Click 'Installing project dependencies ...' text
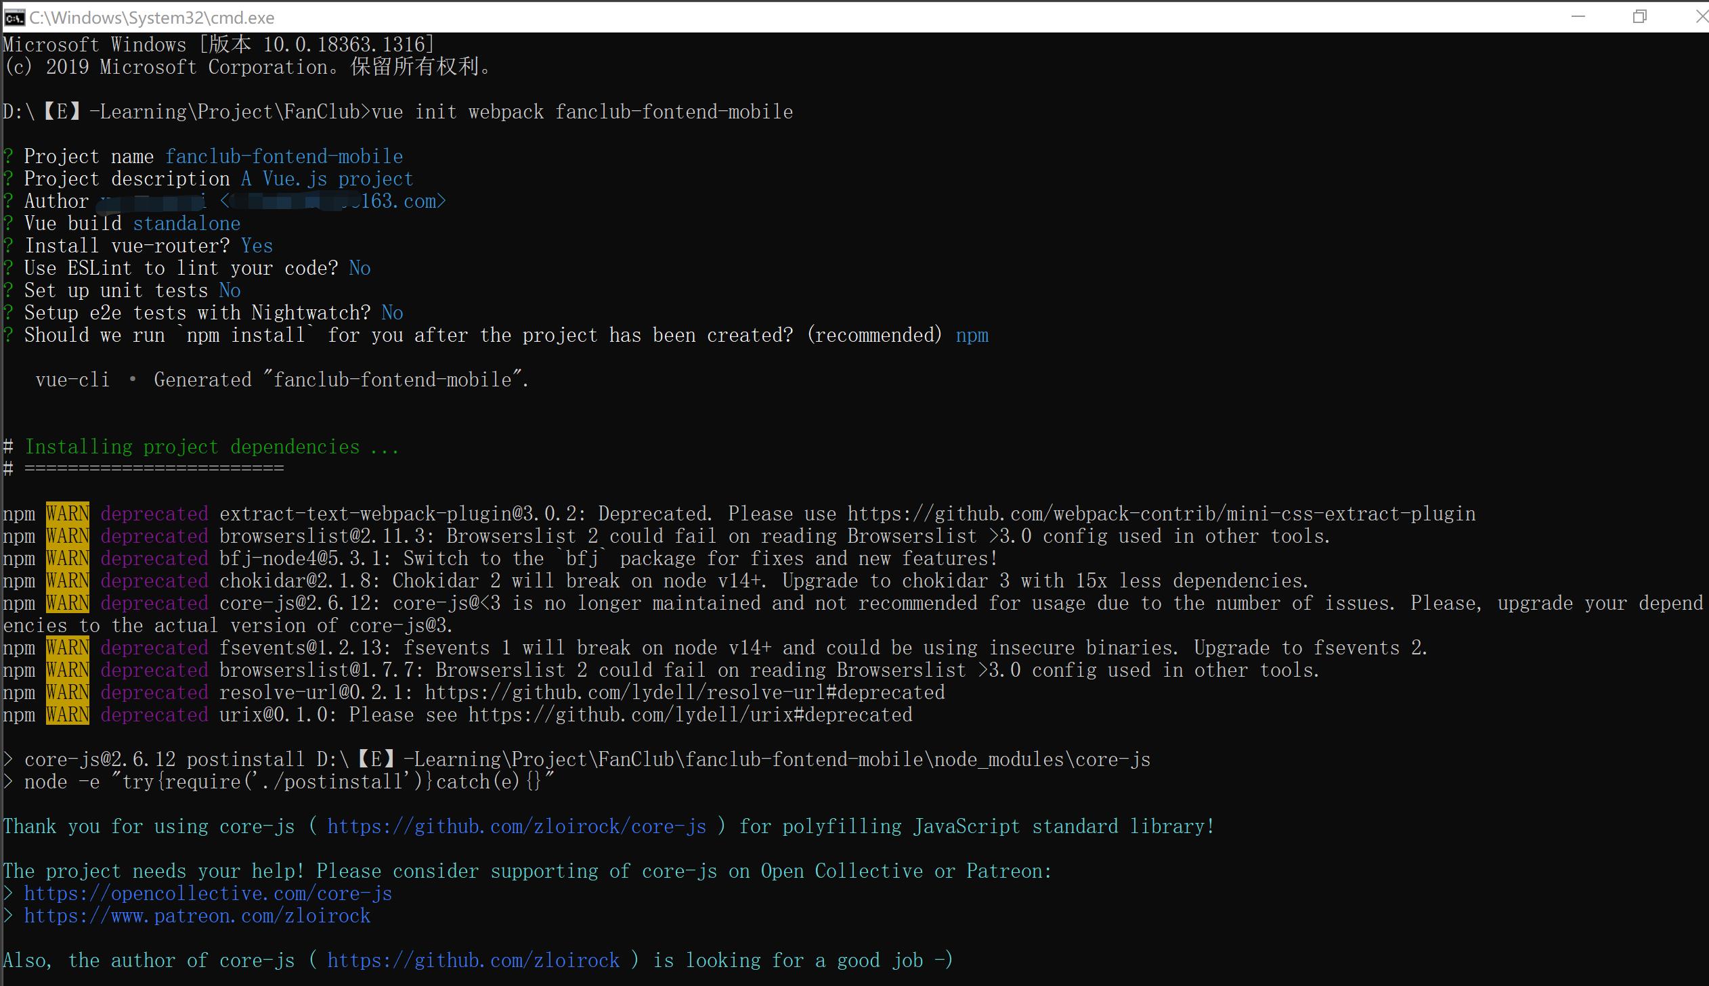The width and height of the screenshot is (1709, 986). click(x=212, y=447)
